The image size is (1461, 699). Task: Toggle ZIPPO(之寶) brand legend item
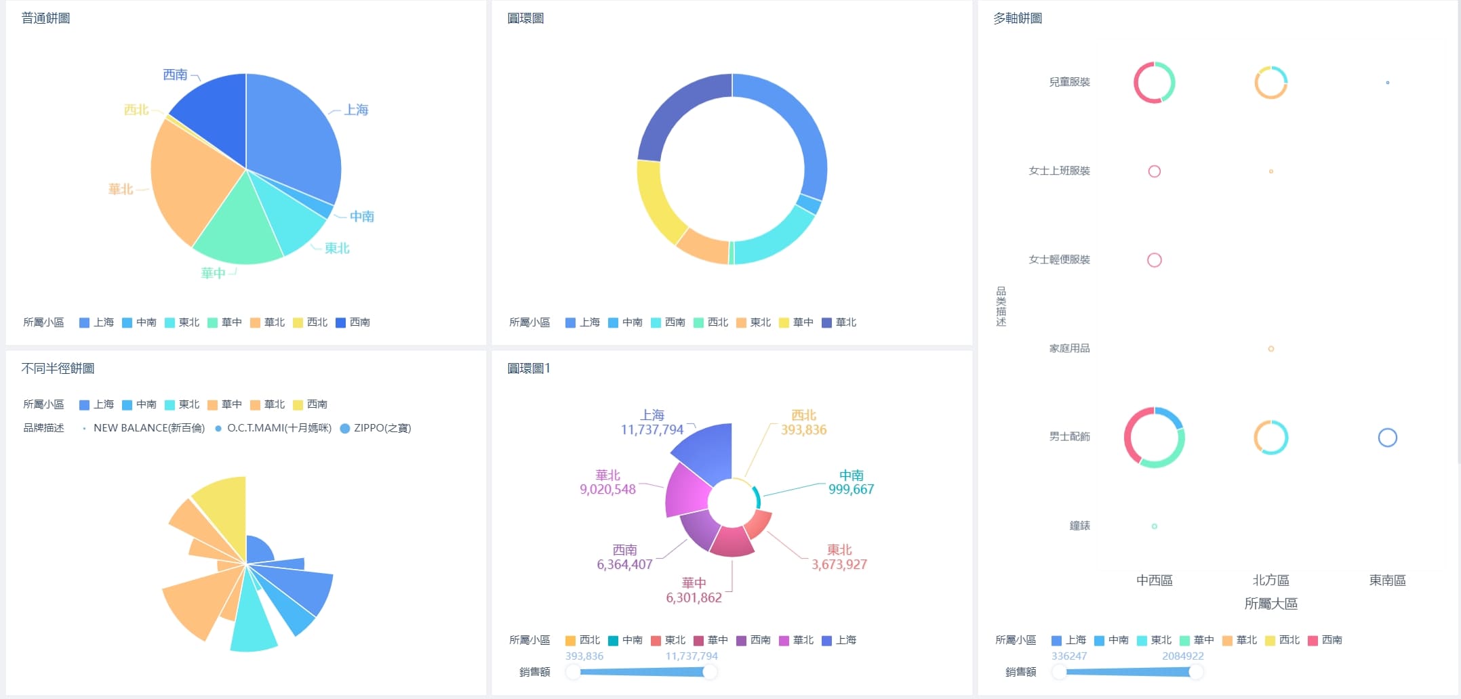(375, 428)
